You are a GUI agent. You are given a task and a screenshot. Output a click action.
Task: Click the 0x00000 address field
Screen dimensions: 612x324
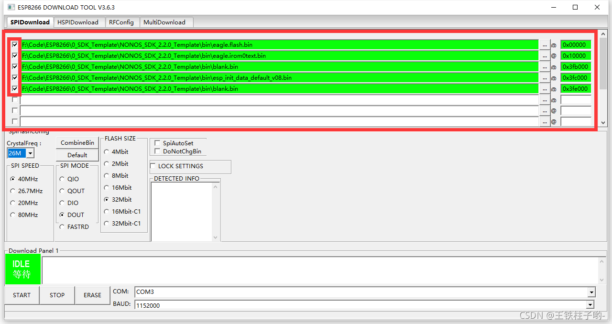click(x=576, y=44)
